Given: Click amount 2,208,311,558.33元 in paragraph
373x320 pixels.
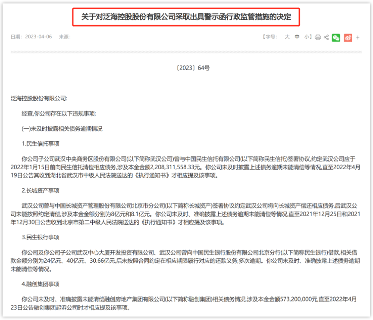Looking at the screenshot, I should point(175,167).
